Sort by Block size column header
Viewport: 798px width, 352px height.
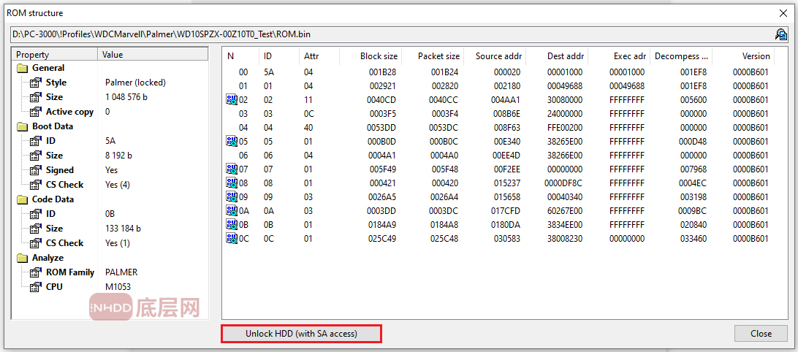[x=379, y=56]
